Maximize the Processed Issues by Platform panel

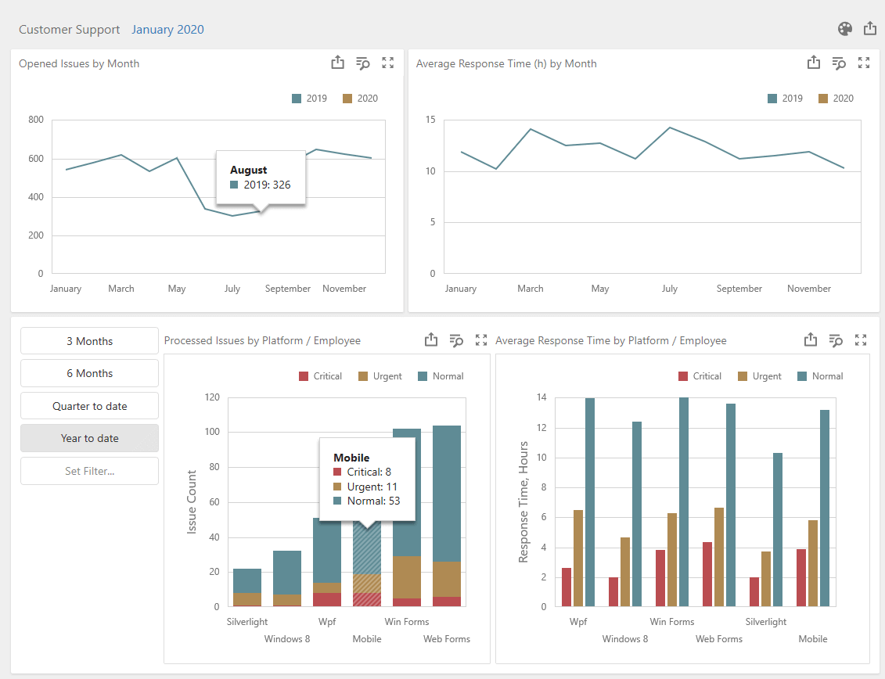coord(481,339)
